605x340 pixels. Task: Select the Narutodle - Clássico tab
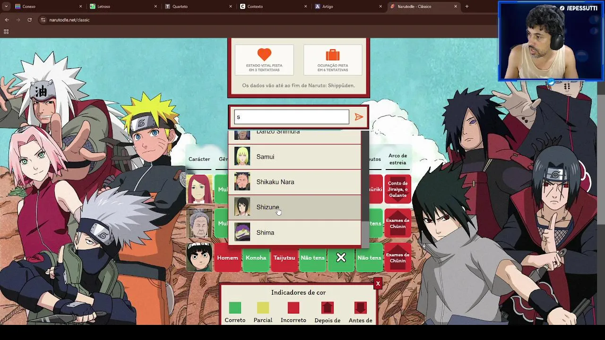pyautogui.click(x=423, y=7)
